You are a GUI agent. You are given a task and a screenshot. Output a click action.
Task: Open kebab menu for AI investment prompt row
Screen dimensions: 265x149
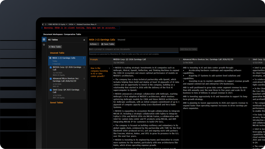point(109,68)
